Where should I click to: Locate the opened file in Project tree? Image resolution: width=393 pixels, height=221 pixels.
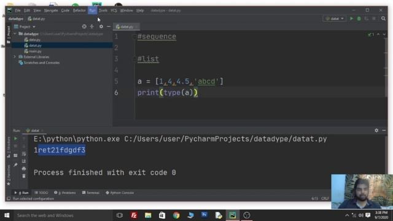[x=84, y=26]
